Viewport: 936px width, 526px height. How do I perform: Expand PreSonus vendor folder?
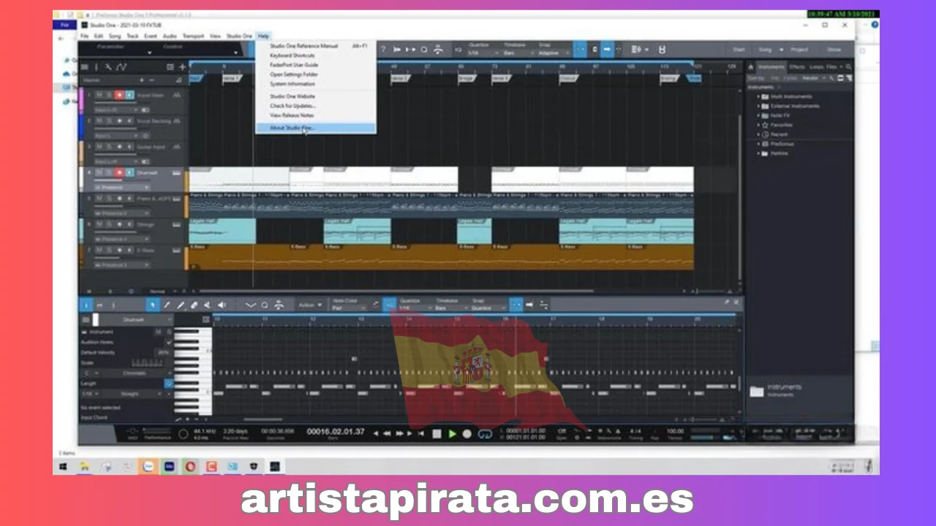pyautogui.click(x=758, y=144)
